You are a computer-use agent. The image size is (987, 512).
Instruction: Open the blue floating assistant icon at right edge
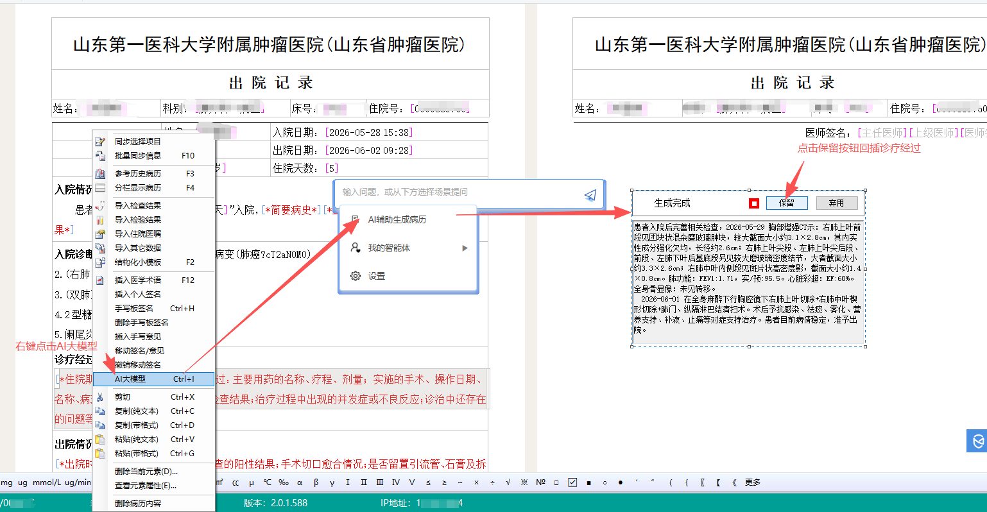tap(977, 441)
